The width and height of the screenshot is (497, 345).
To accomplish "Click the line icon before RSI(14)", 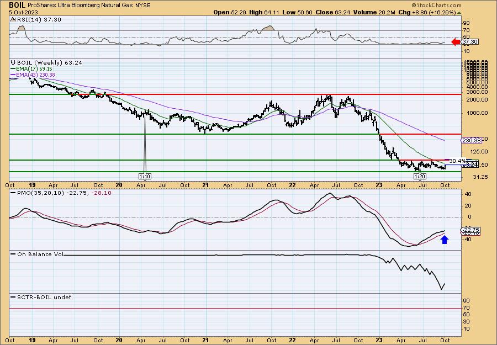I will tap(13, 20).
